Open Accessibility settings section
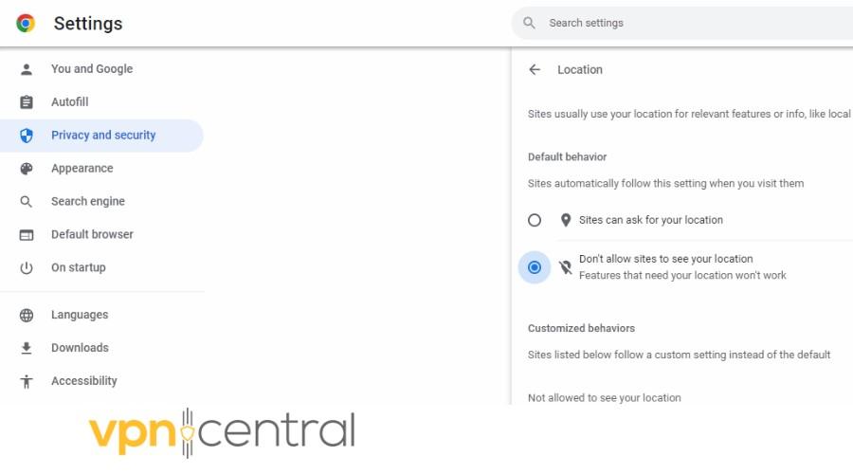 84,381
